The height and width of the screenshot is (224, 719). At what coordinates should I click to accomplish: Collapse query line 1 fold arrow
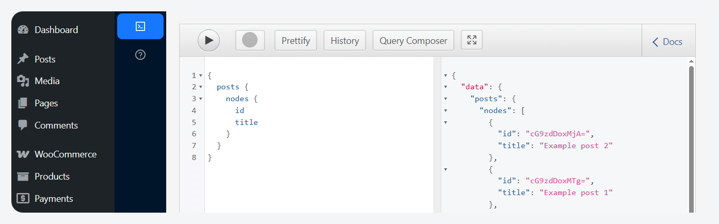(200, 75)
